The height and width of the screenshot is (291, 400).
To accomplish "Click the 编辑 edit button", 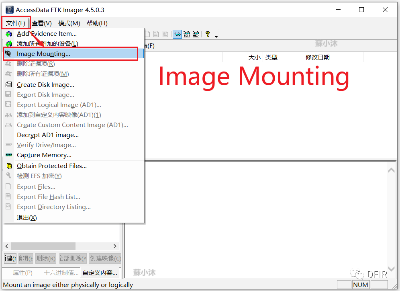I will tap(26, 258).
